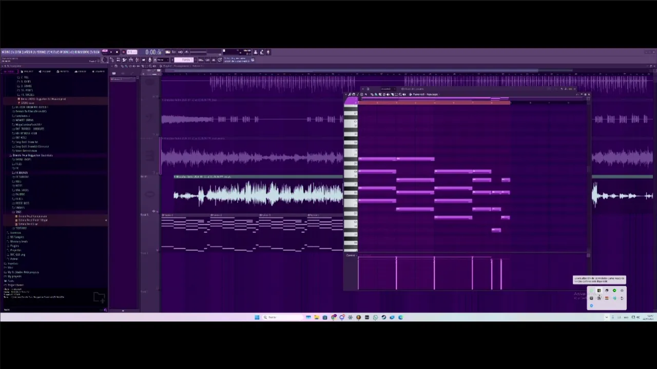Select the piano roll Select tool
This screenshot has height=369, width=657.
click(x=396, y=94)
